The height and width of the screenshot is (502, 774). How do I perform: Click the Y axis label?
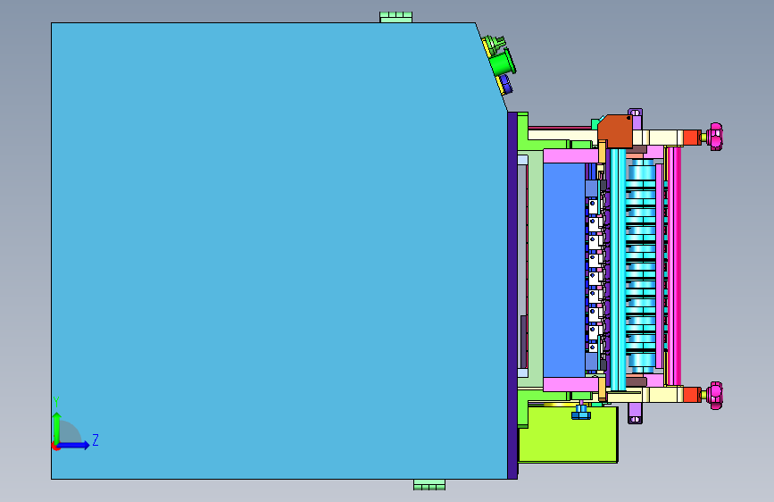[x=56, y=402]
